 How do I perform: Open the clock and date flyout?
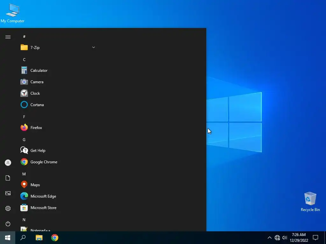click(299, 238)
